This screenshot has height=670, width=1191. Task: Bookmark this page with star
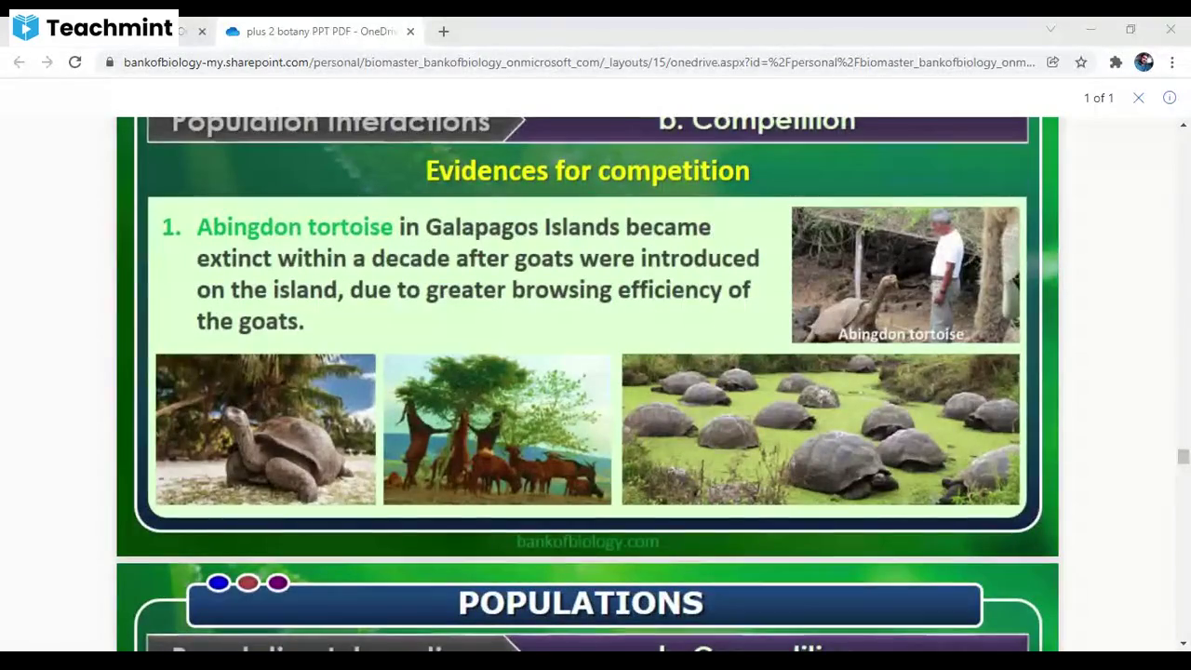point(1080,62)
